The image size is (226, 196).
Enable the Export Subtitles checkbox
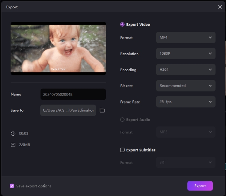tap(122, 150)
